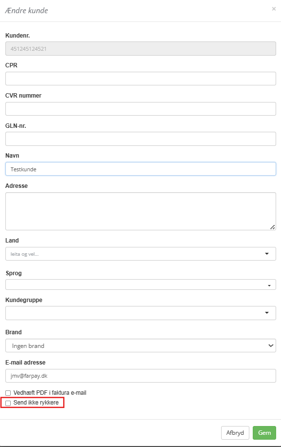Cancel with the Afbryd button
The width and height of the screenshot is (281, 447).
click(x=235, y=433)
